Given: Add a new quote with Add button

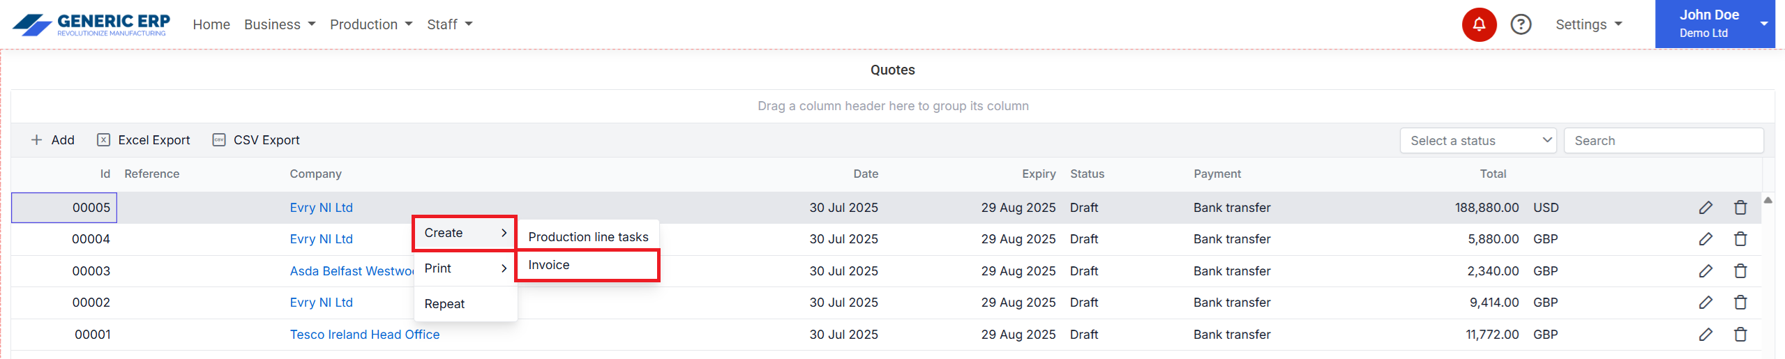Looking at the screenshot, I should coord(53,140).
